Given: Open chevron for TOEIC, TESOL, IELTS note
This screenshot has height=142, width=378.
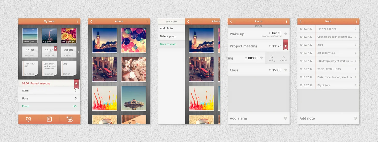Looking at the screenshot, I should point(356,69).
